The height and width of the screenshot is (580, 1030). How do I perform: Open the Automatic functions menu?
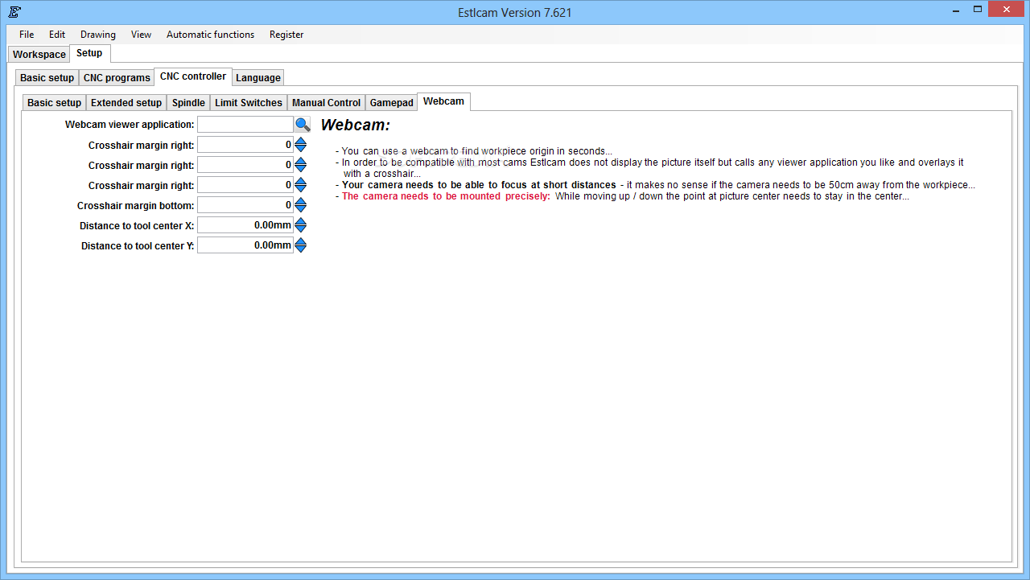point(210,35)
